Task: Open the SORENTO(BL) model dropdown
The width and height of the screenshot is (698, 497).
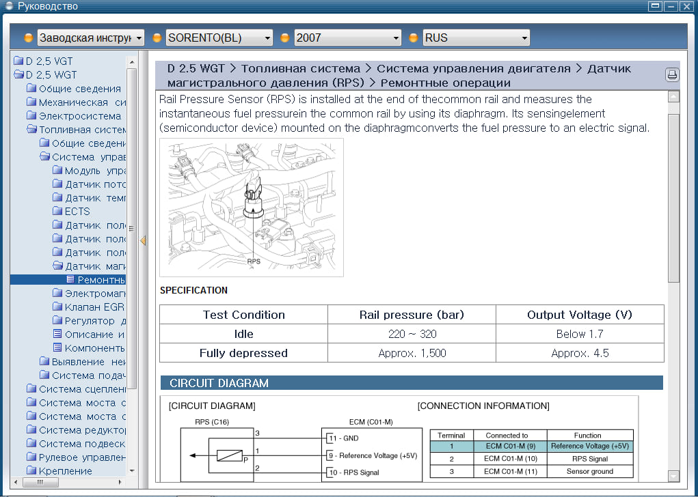Action: 219,38
